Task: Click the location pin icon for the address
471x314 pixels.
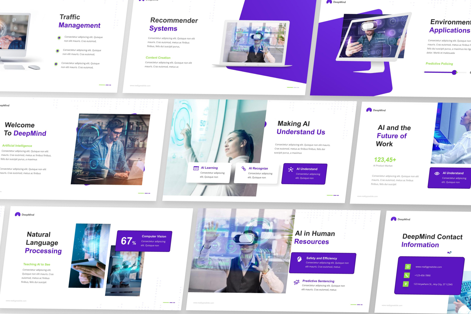Action: pos(406,284)
